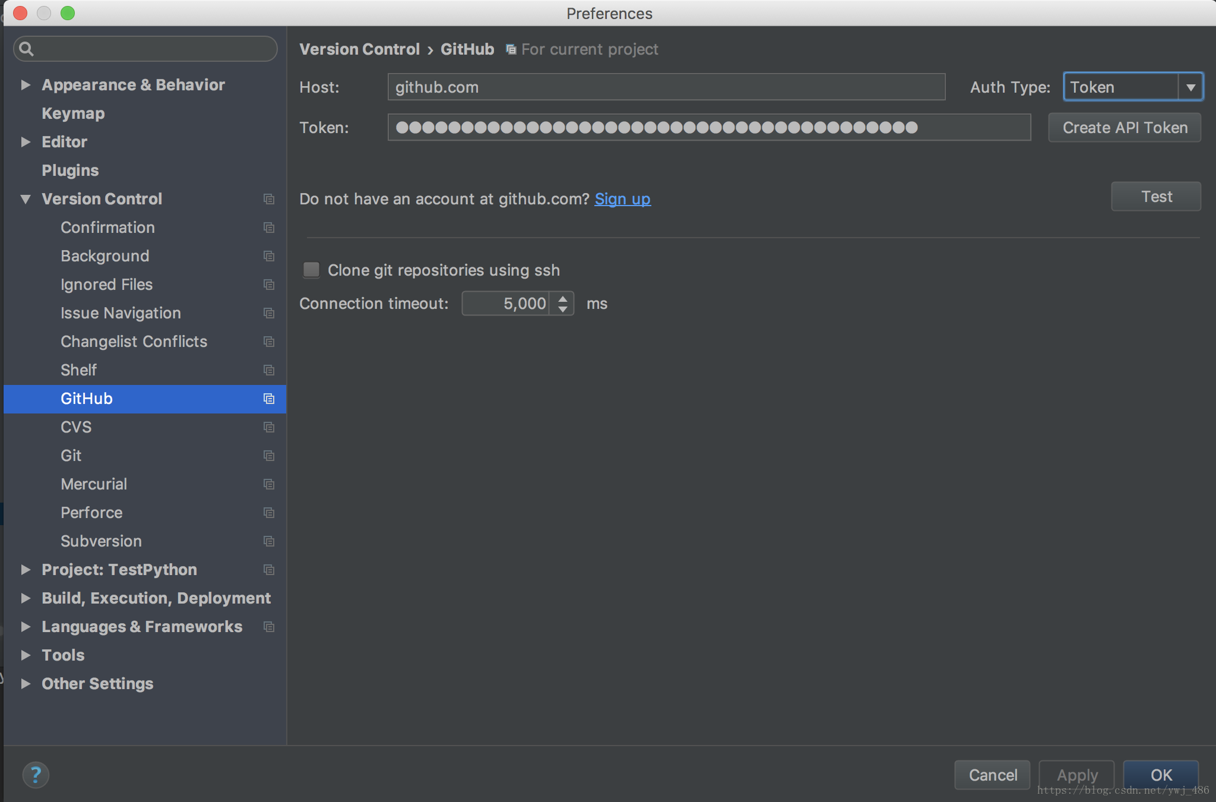Expand Languages & Frameworks section
1216x802 pixels.
click(26, 627)
